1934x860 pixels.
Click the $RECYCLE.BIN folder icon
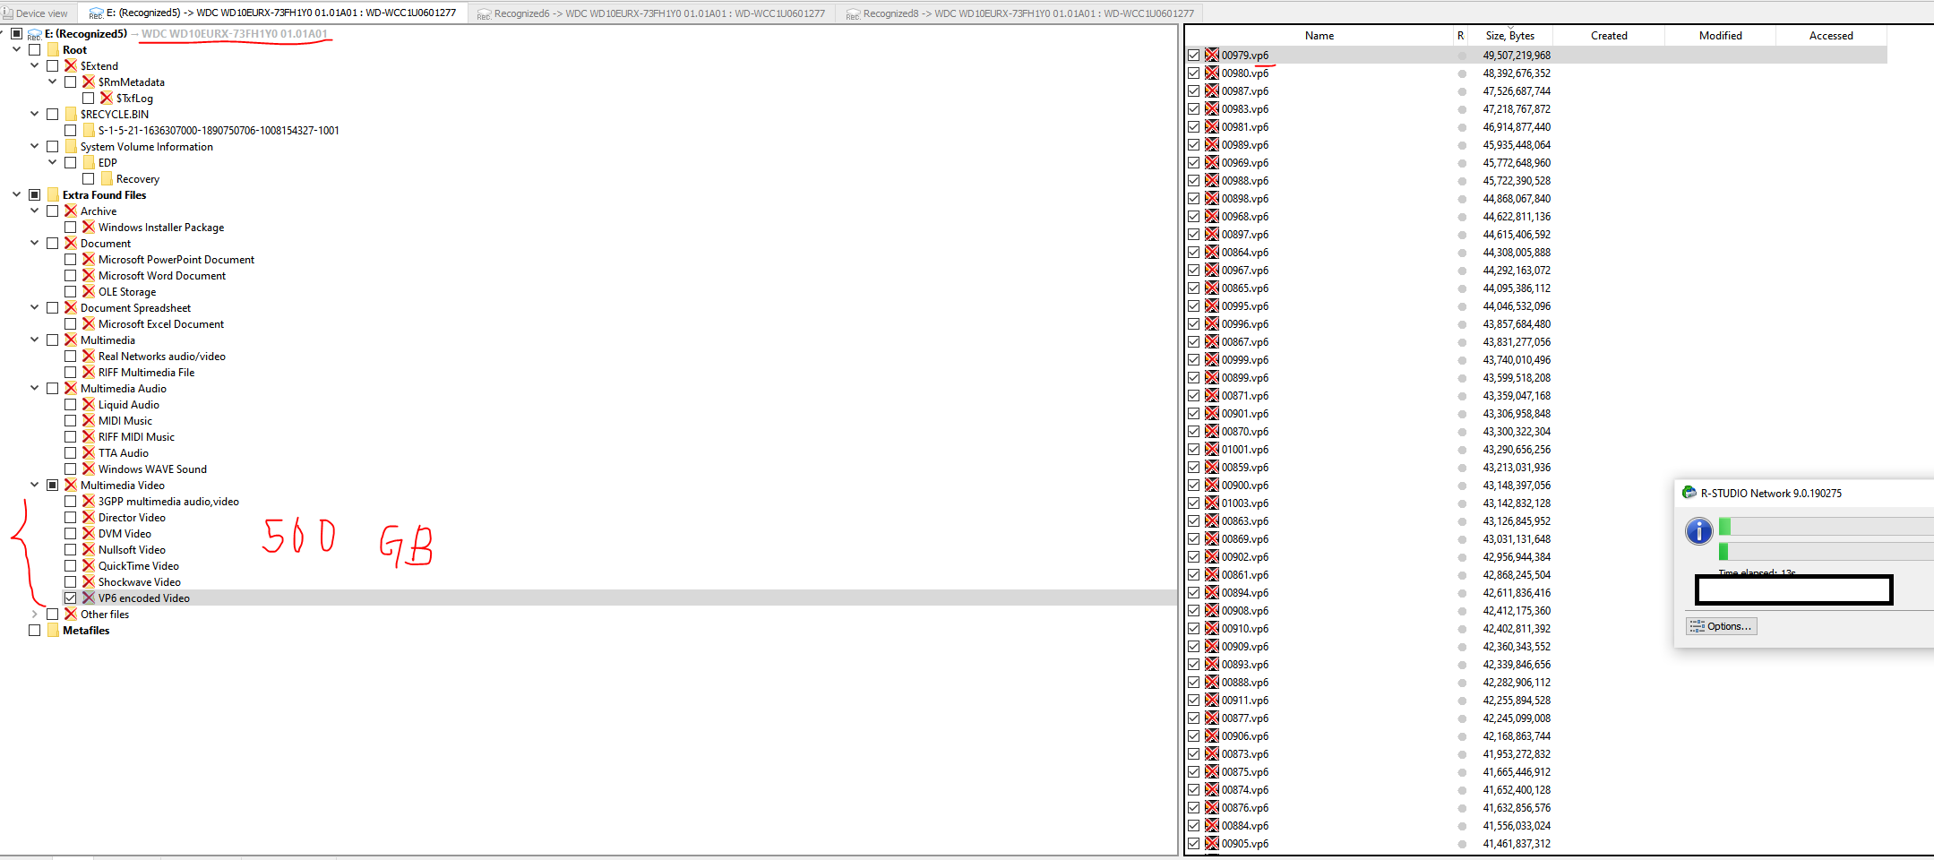[x=71, y=115]
